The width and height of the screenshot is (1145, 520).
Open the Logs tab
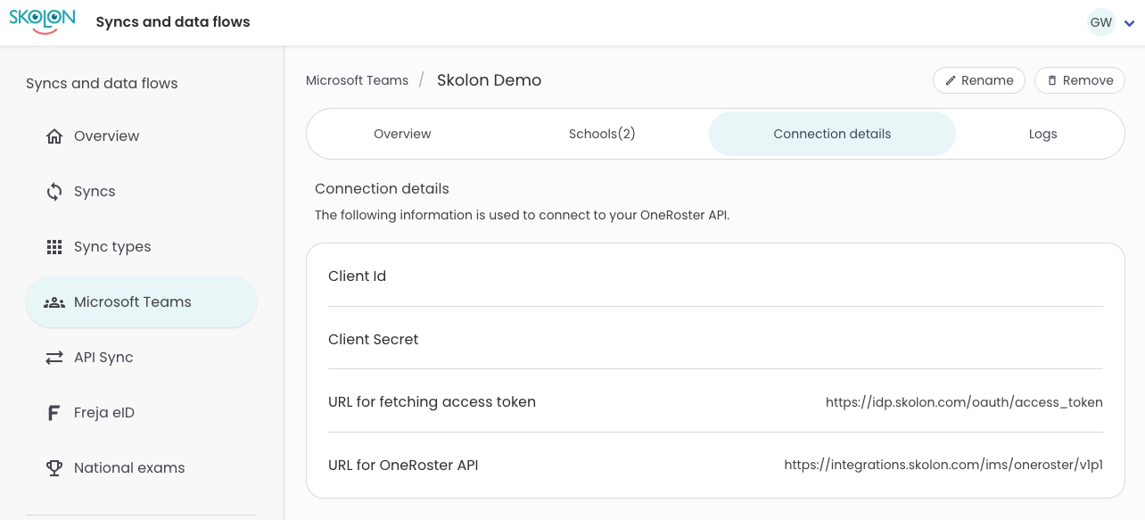(x=1042, y=134)
